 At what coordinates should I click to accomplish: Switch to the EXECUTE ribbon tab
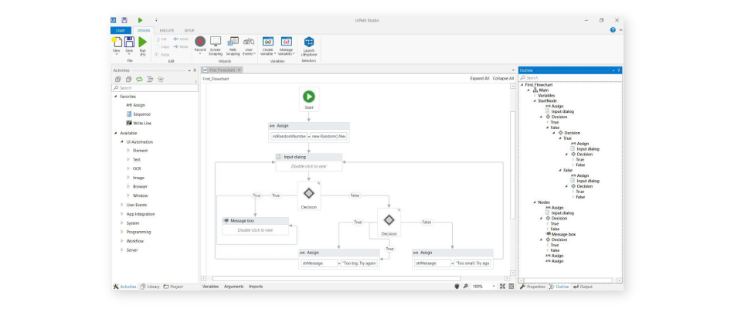[x=167, y=30]
